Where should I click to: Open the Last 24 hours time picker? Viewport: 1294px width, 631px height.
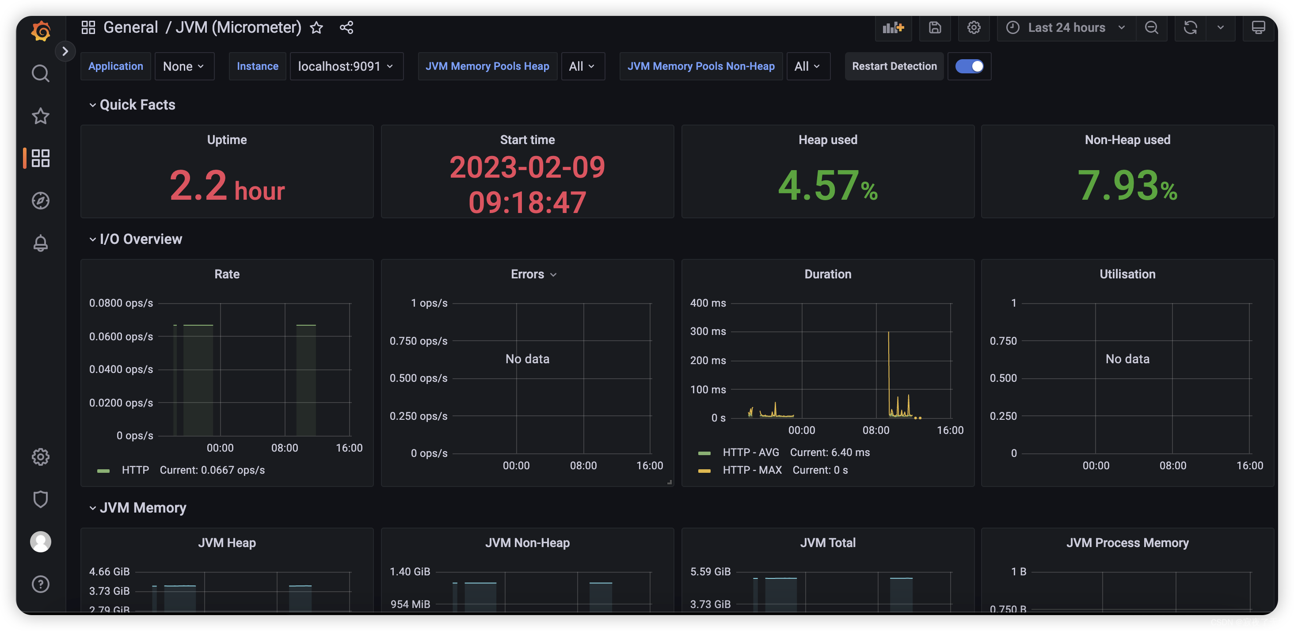[x=1066, y=28]
